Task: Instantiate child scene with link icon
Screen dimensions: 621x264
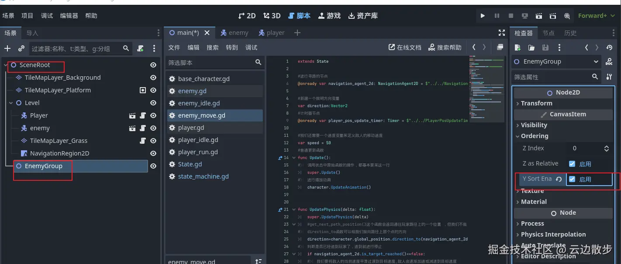Action: tap(21, 48)
